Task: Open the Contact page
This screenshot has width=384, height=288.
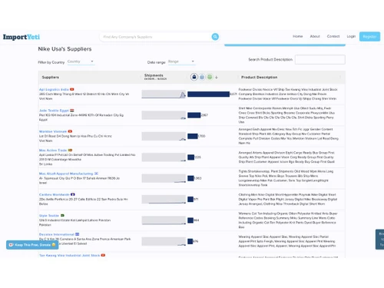Action: point(333,36)
